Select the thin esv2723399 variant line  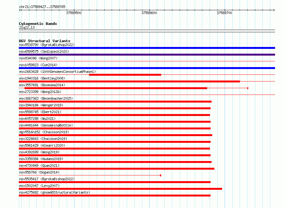coord(147,95)
